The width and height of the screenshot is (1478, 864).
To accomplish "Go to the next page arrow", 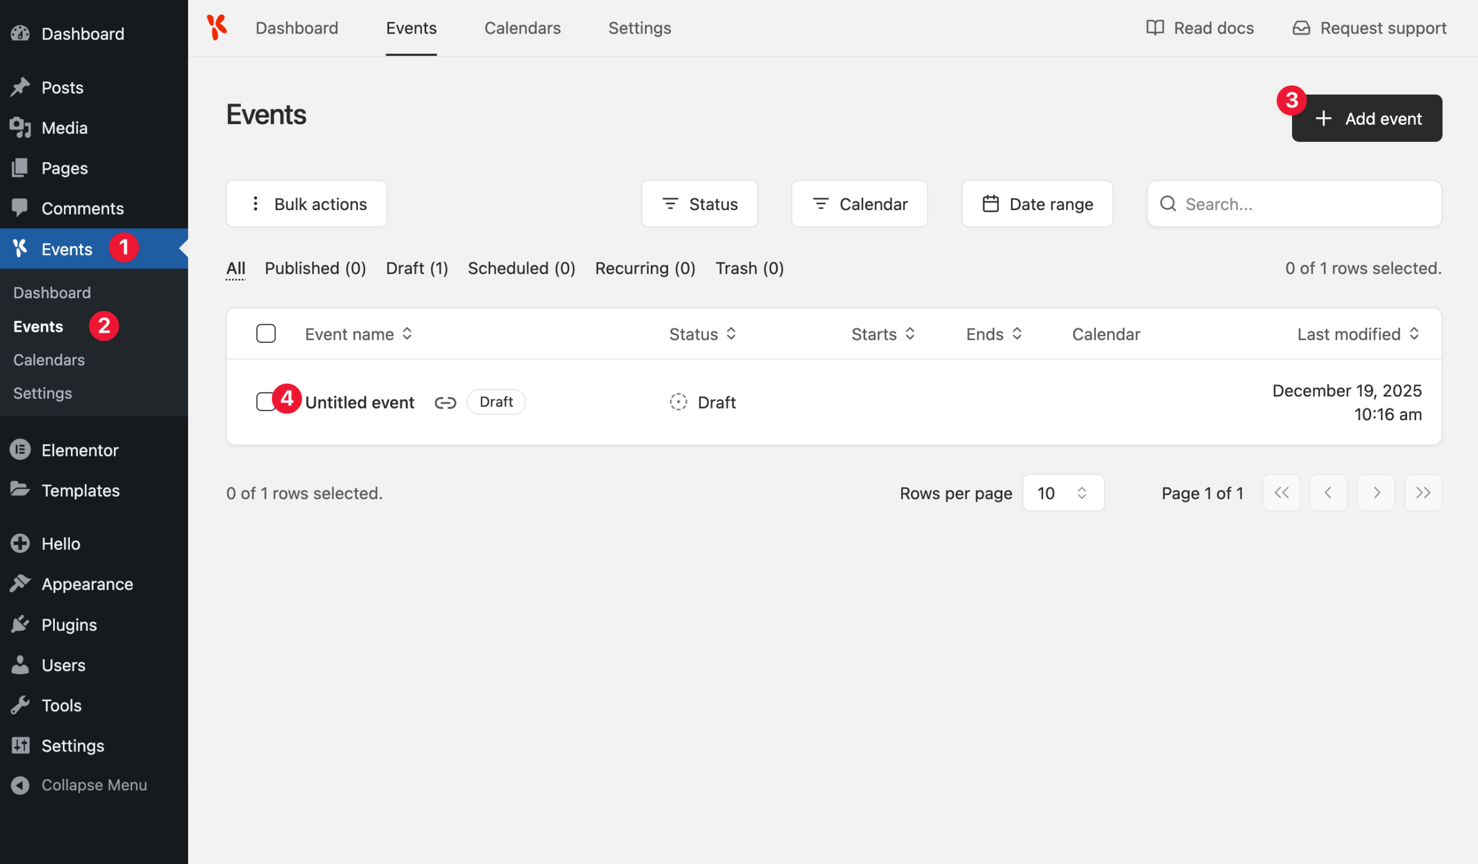I will point(1375,493).
